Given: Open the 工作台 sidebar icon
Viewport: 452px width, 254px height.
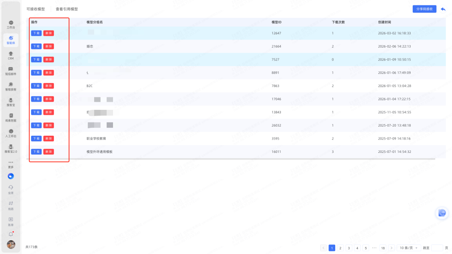Looking at the screenshot, I should [x=11, y=24].
